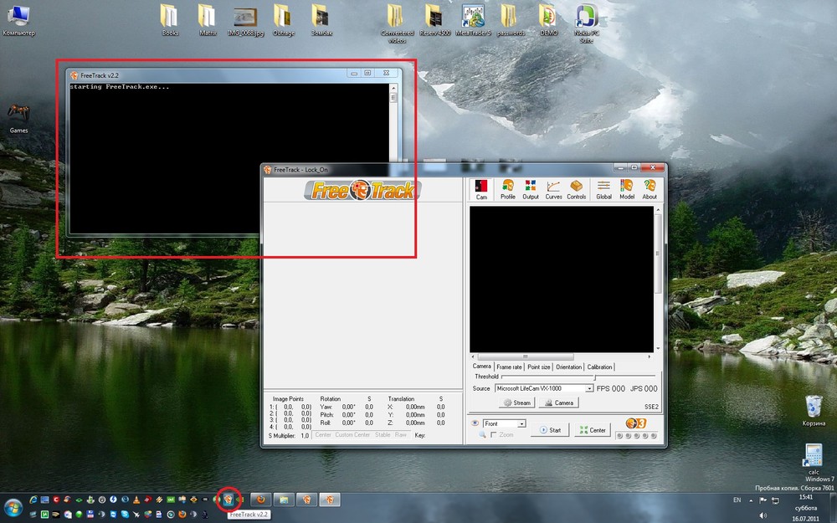Open the Profile section icon
This screenshot has height=523, width=837.
click(508, 189)
